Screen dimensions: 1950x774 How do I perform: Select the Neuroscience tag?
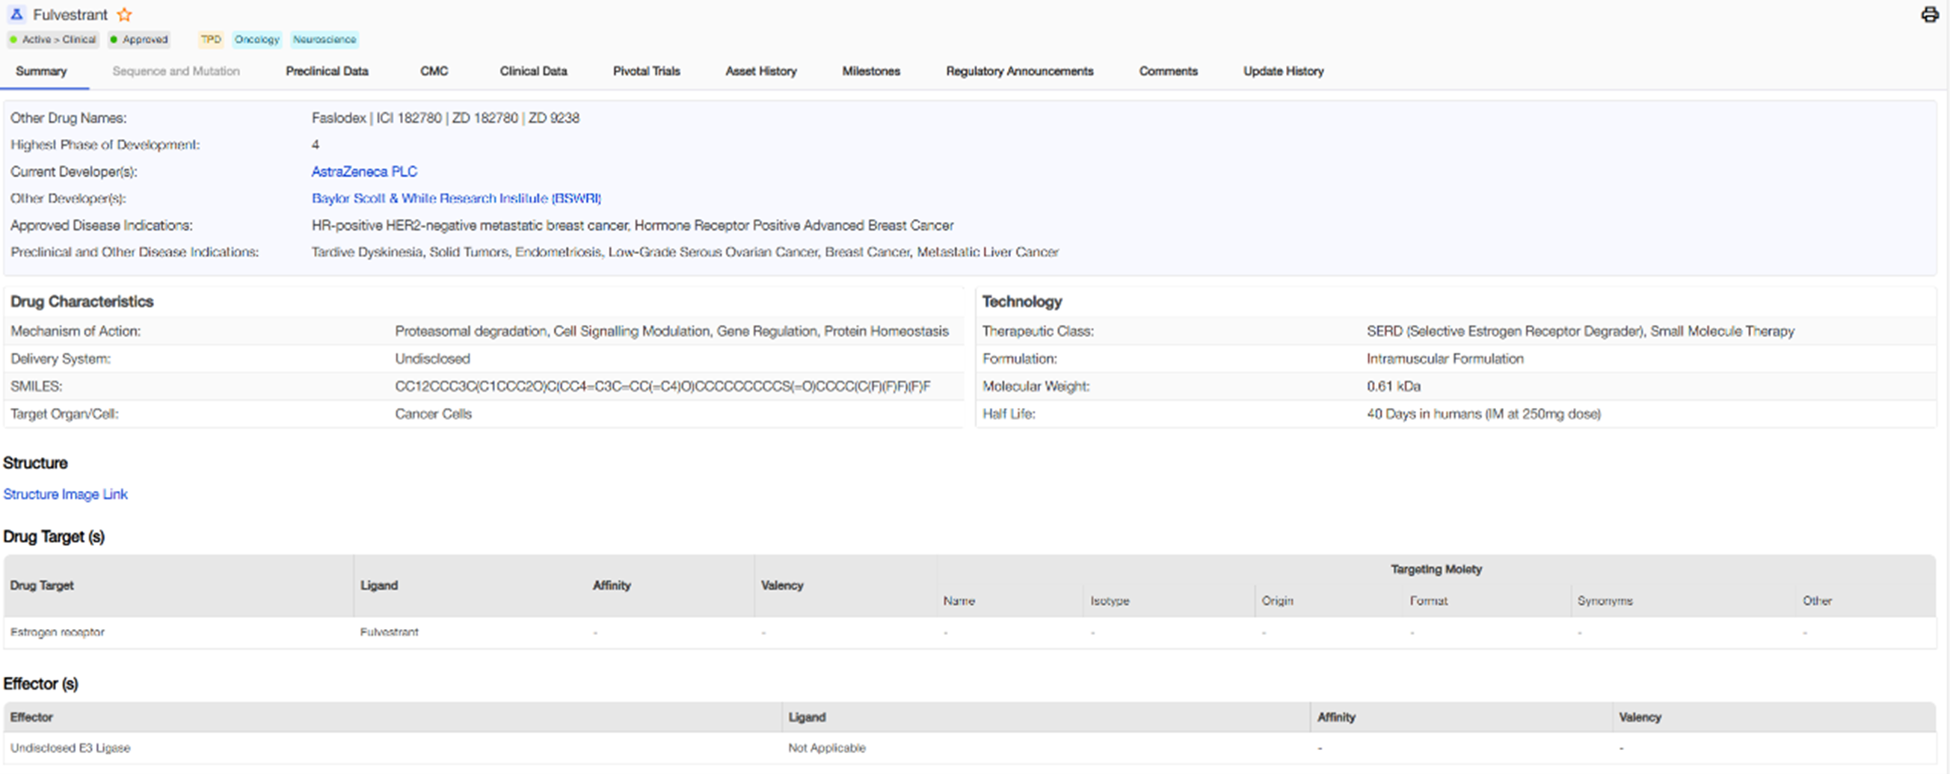click(324, 40)
